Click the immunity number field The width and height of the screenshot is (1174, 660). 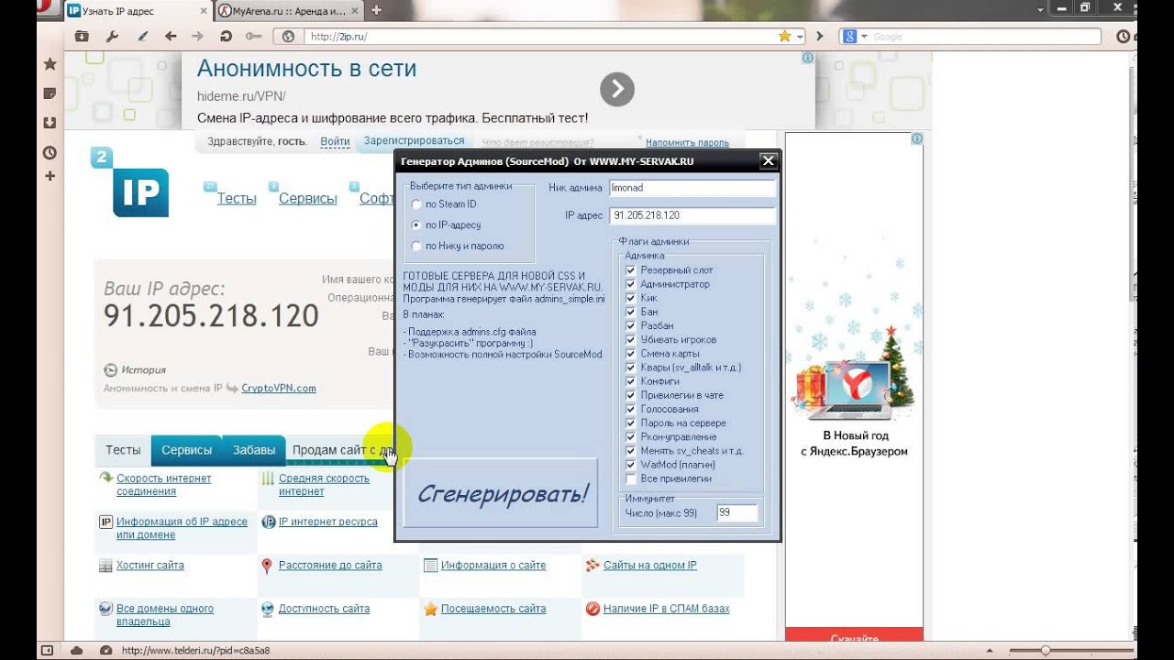click(737, 513)
